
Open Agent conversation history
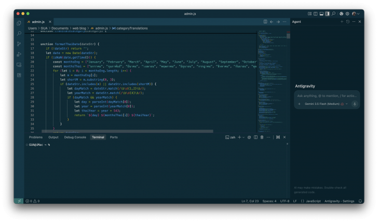coord(348,22)
